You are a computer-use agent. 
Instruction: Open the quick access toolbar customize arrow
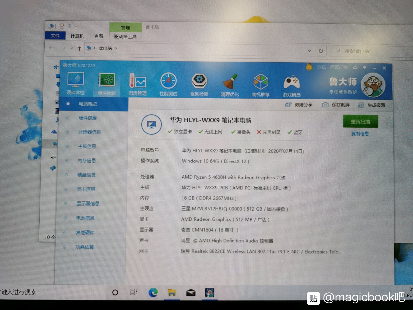76,26
